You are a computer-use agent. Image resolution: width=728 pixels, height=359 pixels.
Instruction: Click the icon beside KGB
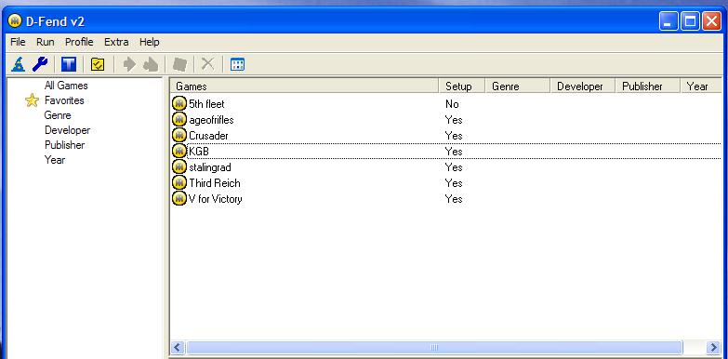coord(179,151)
